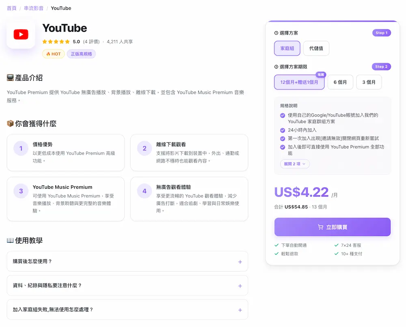Click the Step 2 badge
Viewport: 406px width, 327px height.
pos(381,67)
